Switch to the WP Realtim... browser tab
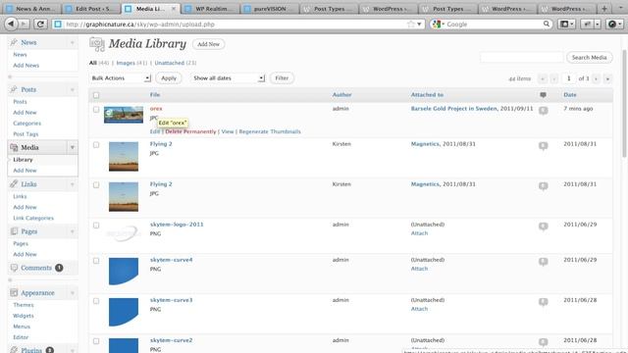This screenshot has width=628, height=353. pyautogui.click(x=211, y=9)
